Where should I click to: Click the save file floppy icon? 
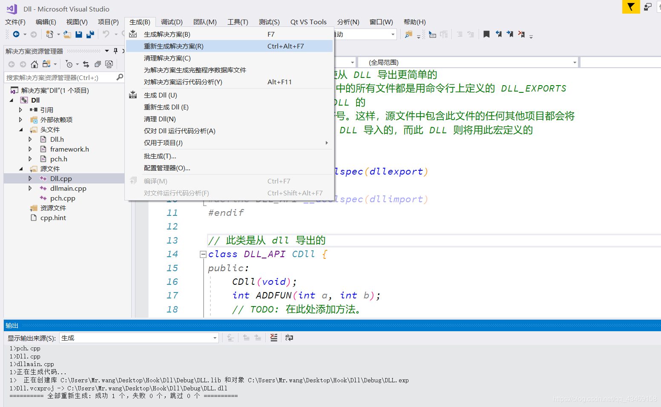coord(79,34)
